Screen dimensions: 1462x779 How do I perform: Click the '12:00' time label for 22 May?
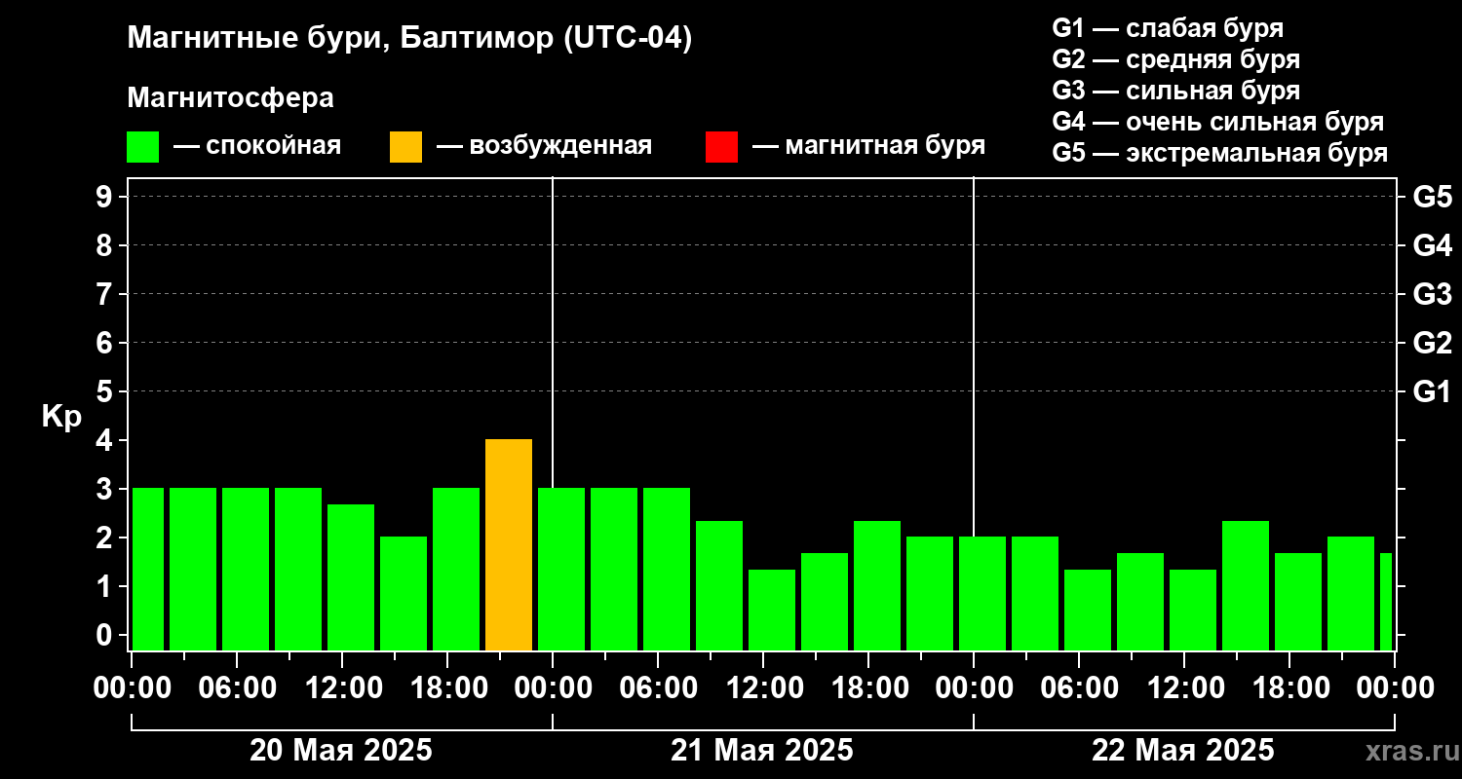pos(1184,687)
